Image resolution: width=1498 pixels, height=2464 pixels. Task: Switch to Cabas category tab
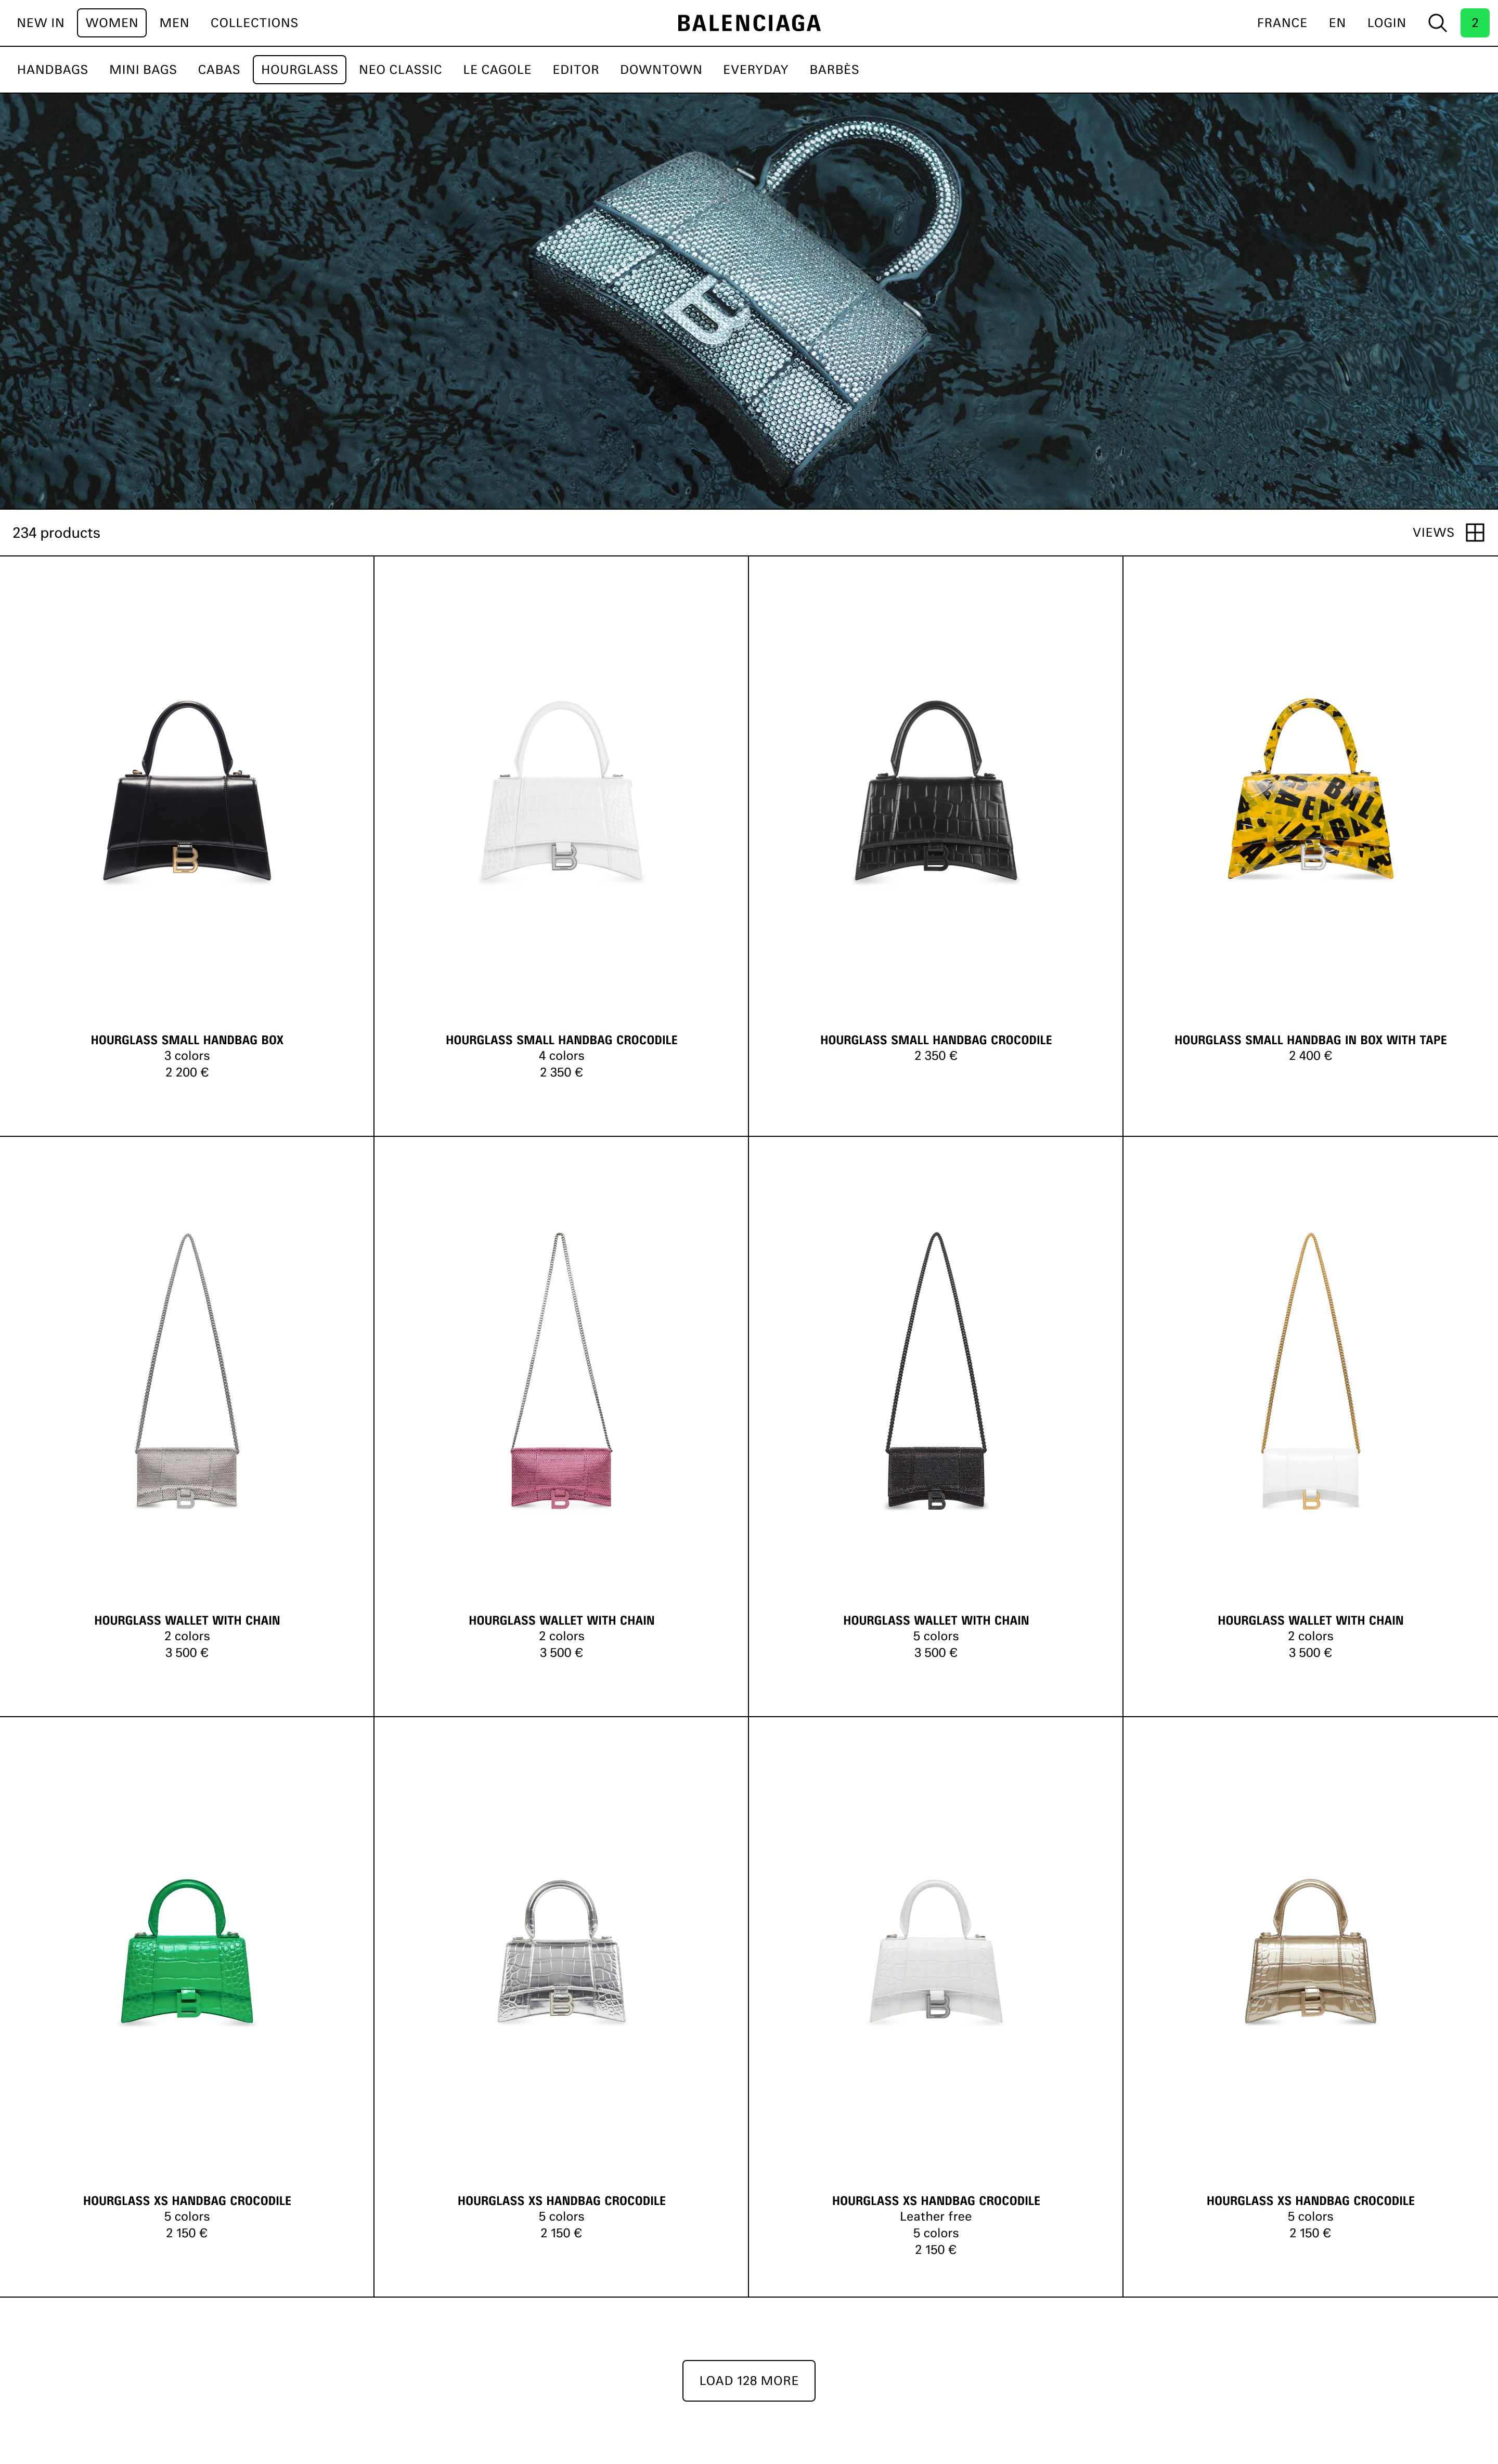[219, 70]
